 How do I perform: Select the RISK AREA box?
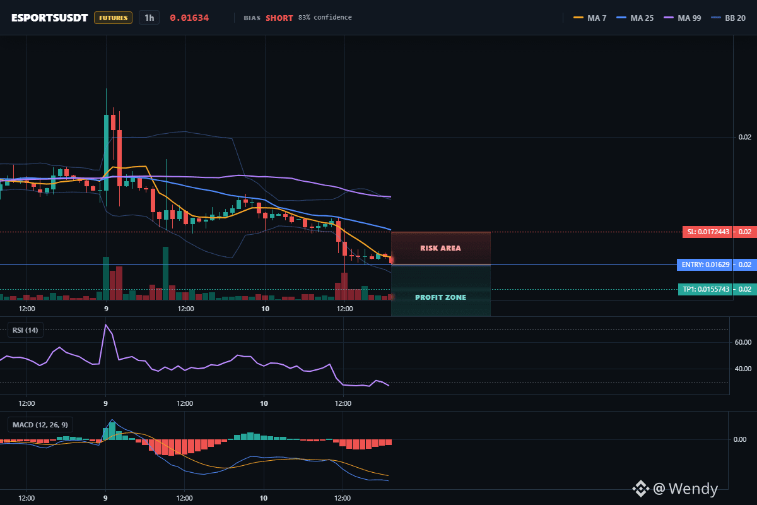(x=440, y=248)
